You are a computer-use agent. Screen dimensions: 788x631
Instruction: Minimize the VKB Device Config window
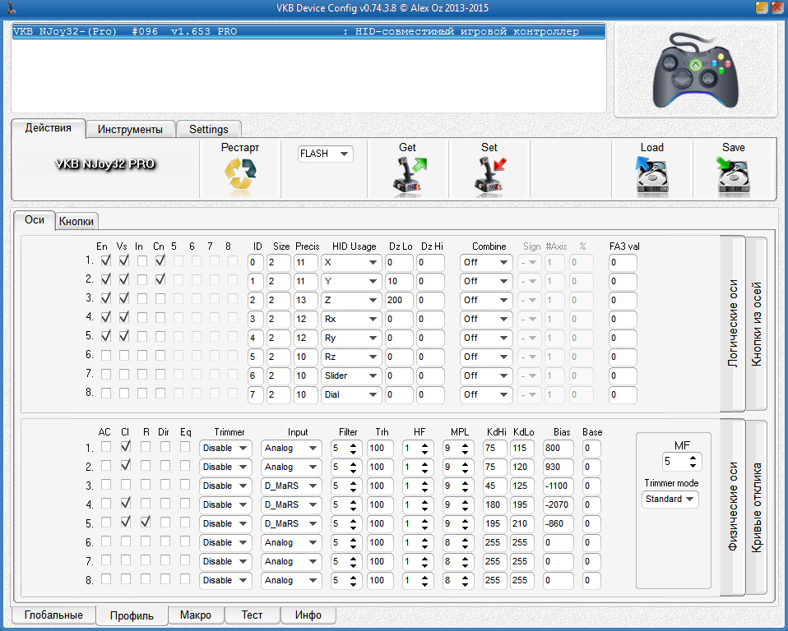(762, 7)
